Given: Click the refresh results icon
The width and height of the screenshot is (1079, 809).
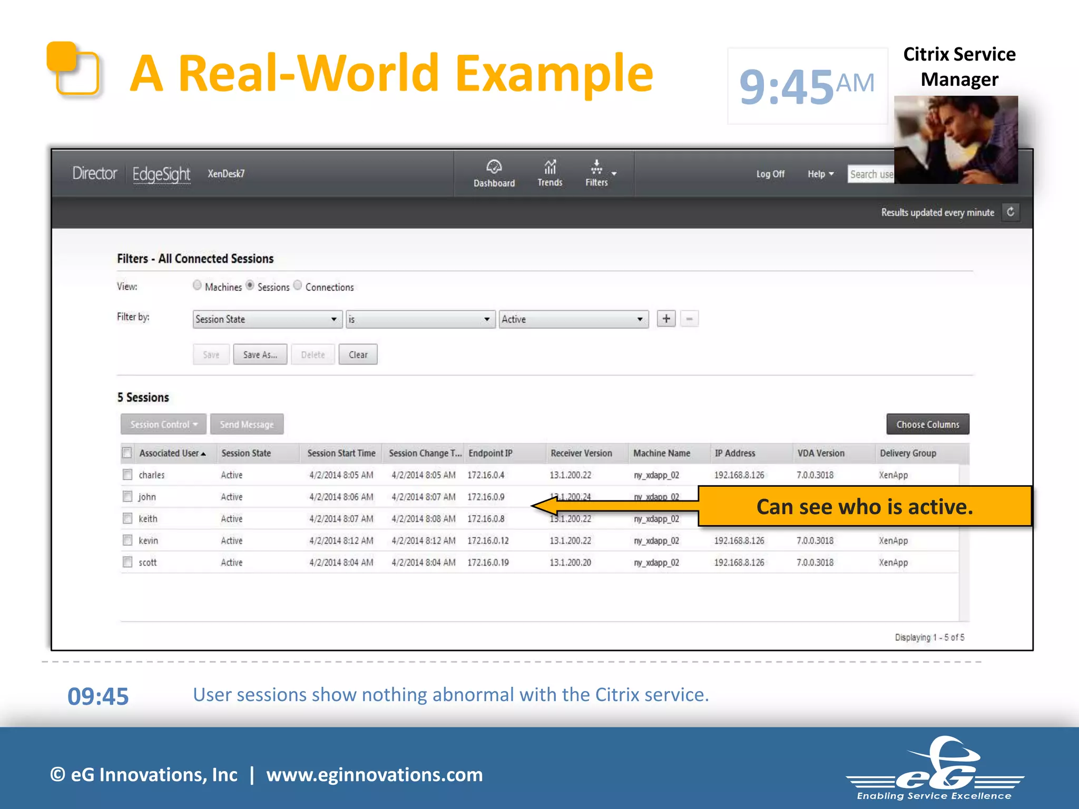Looking at the screenshot, I should point(1010,212).
